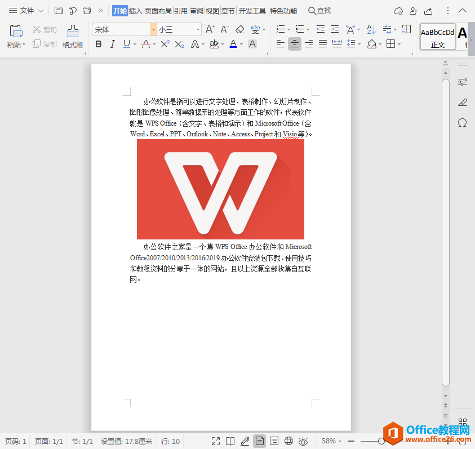This screenshot has width=475, height=449.
Task: Click the pen edit icon in sidebar
Action: (x=463, y=103)
